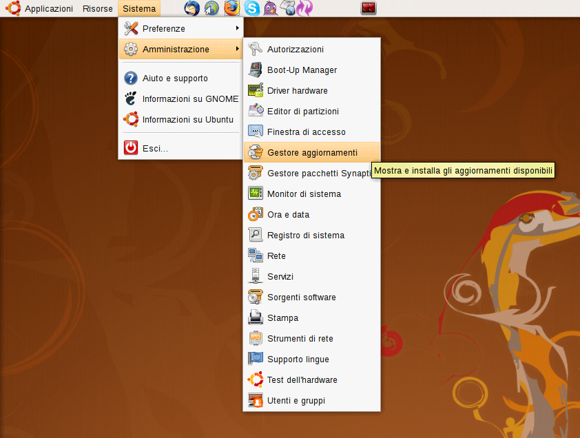
Task: Click the Stampa printer icon
Action: pos(256,317)
